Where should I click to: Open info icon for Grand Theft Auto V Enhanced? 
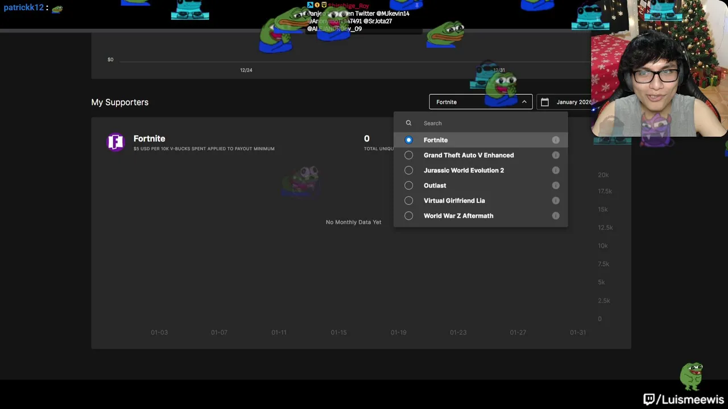tap(556, 155)
